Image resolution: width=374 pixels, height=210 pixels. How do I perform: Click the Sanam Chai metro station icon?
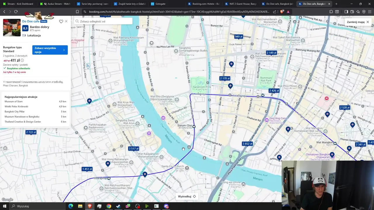point(194,127)
